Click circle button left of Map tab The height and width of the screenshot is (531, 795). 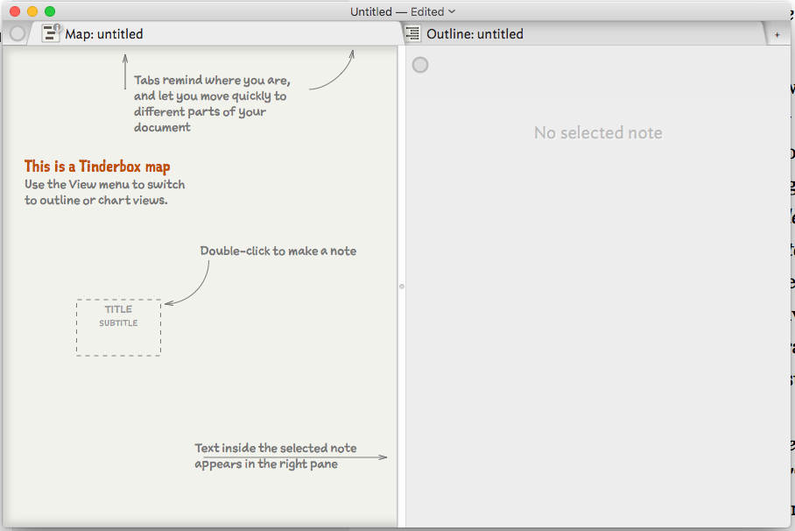pos(18,34)
